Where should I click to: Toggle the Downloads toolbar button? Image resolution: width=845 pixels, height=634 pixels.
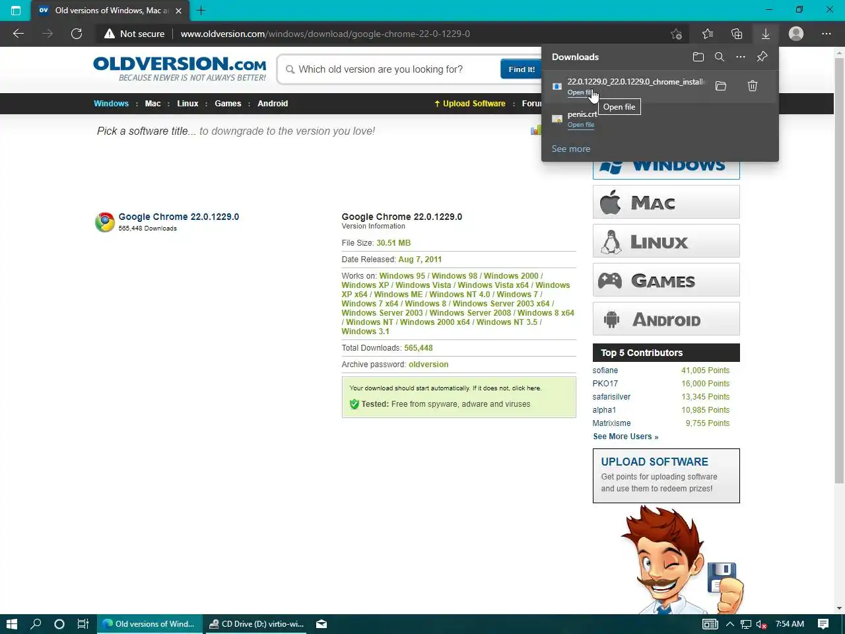766,34
